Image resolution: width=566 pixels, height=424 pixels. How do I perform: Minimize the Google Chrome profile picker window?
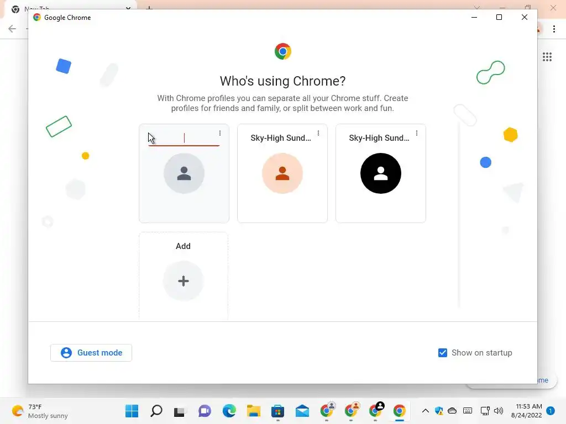coord(474,17)
